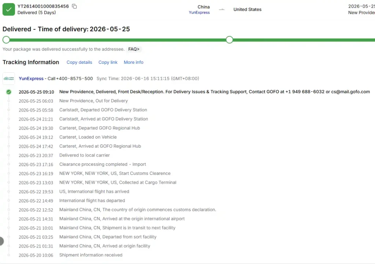Click 'Shipment information received' event
Screen dimensions: 375x264
(x=91, y=255)
